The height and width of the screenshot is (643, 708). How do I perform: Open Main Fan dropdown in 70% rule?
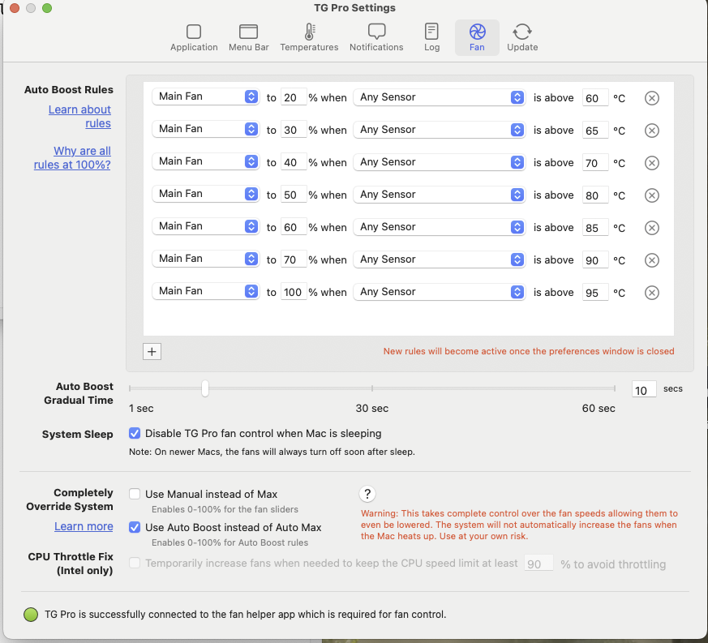pyautogui.click(x=205, y=259)
